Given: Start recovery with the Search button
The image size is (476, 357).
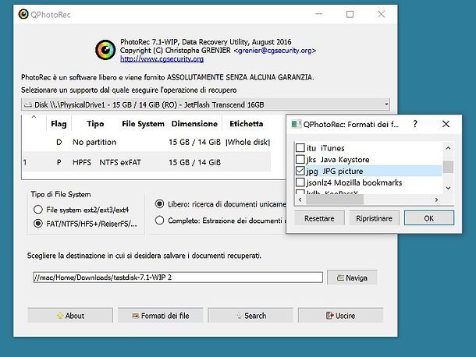Looking at the screenshot, I should point(250,316).
